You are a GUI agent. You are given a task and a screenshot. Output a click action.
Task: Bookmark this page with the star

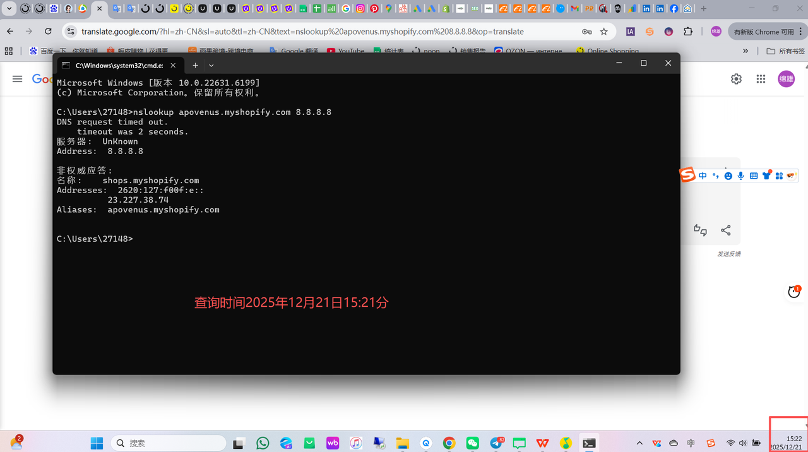[604, 32]
